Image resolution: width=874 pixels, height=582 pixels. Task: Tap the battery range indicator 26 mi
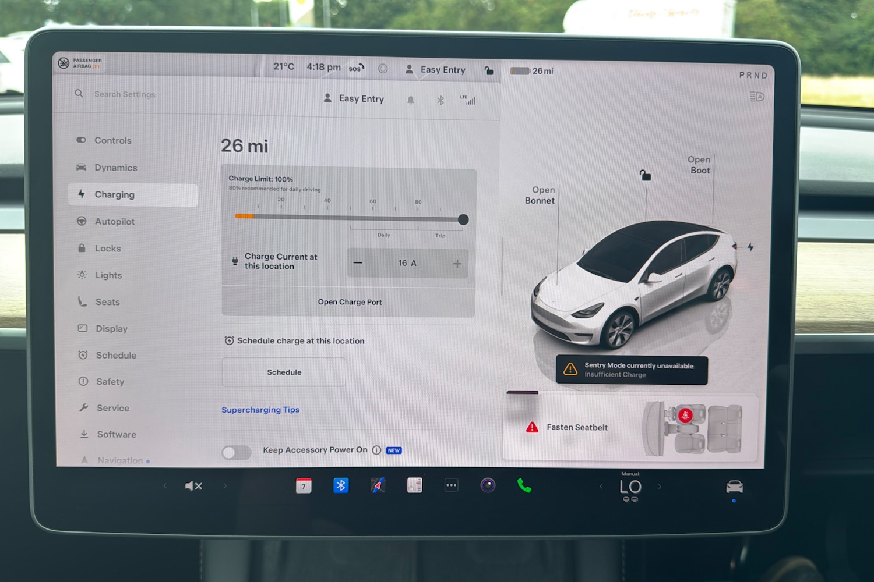pos(531,71)
